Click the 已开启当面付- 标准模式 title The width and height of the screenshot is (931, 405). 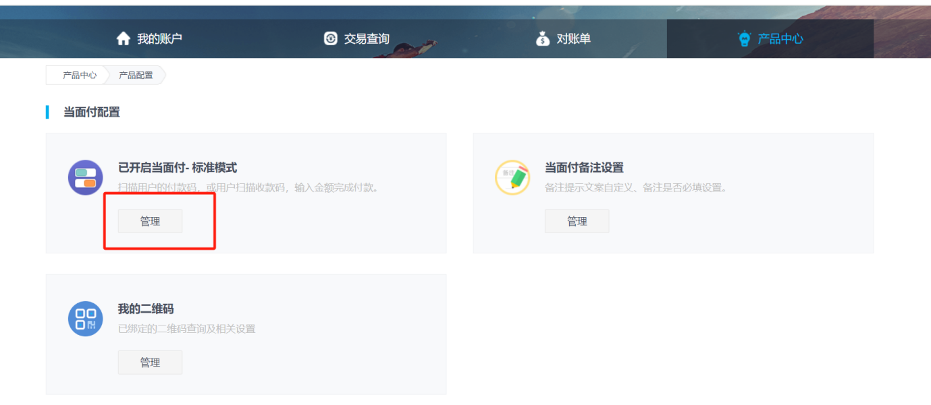click(178, 168)
